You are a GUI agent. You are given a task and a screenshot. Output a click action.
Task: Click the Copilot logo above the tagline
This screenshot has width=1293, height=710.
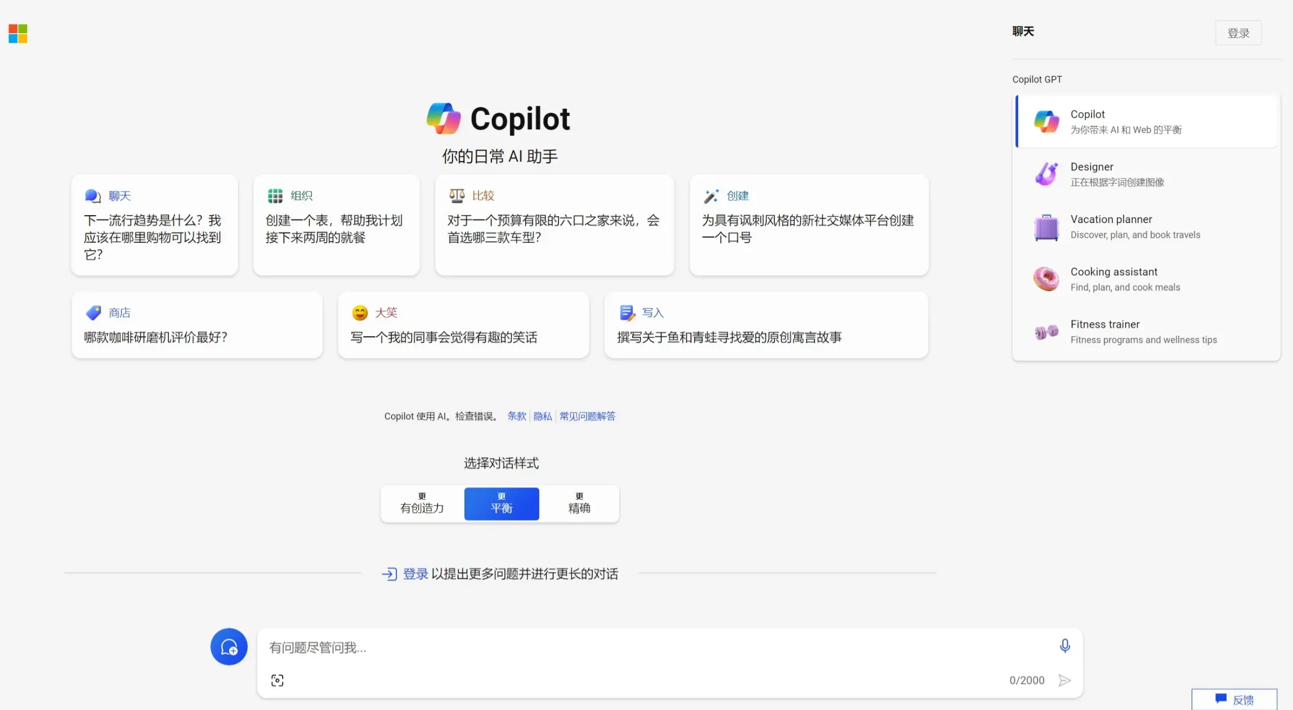(444, 119)
